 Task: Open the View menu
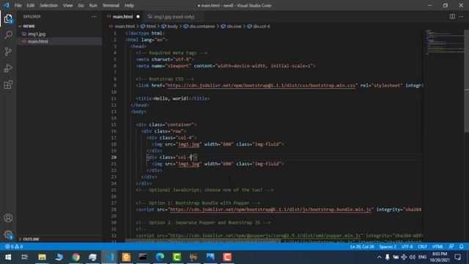click(68, 5)
